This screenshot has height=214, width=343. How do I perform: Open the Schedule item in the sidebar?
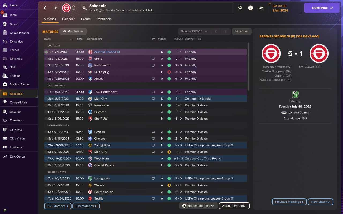19,94
